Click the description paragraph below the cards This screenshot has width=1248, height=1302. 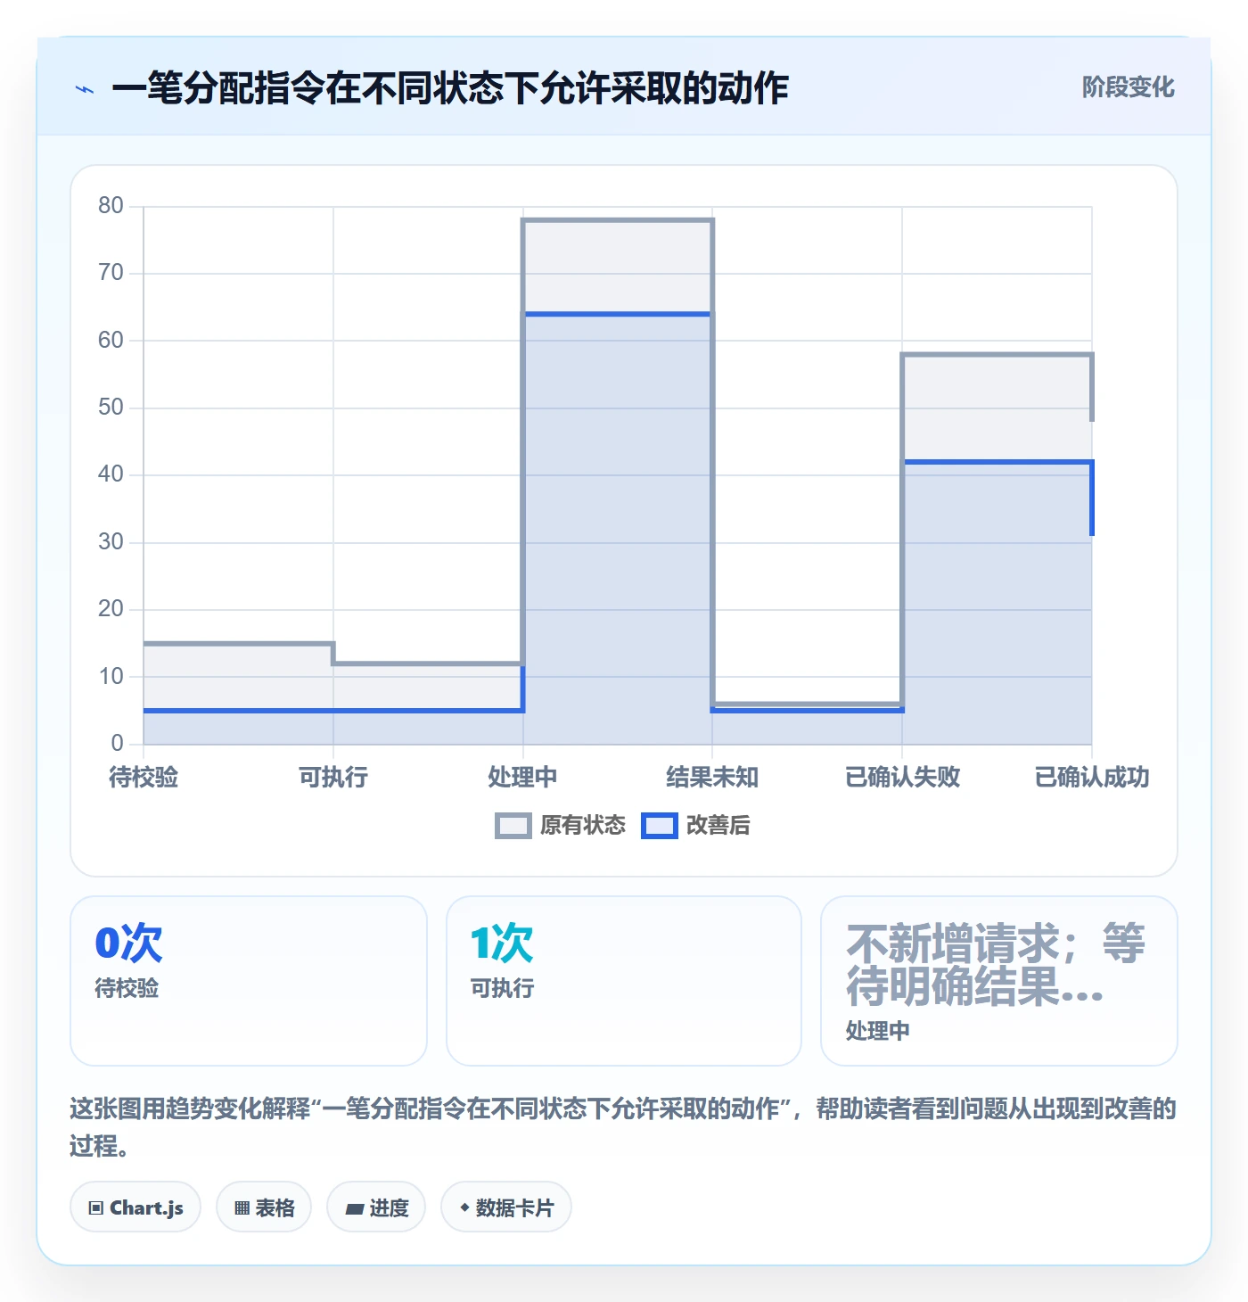coord(624,1127)
